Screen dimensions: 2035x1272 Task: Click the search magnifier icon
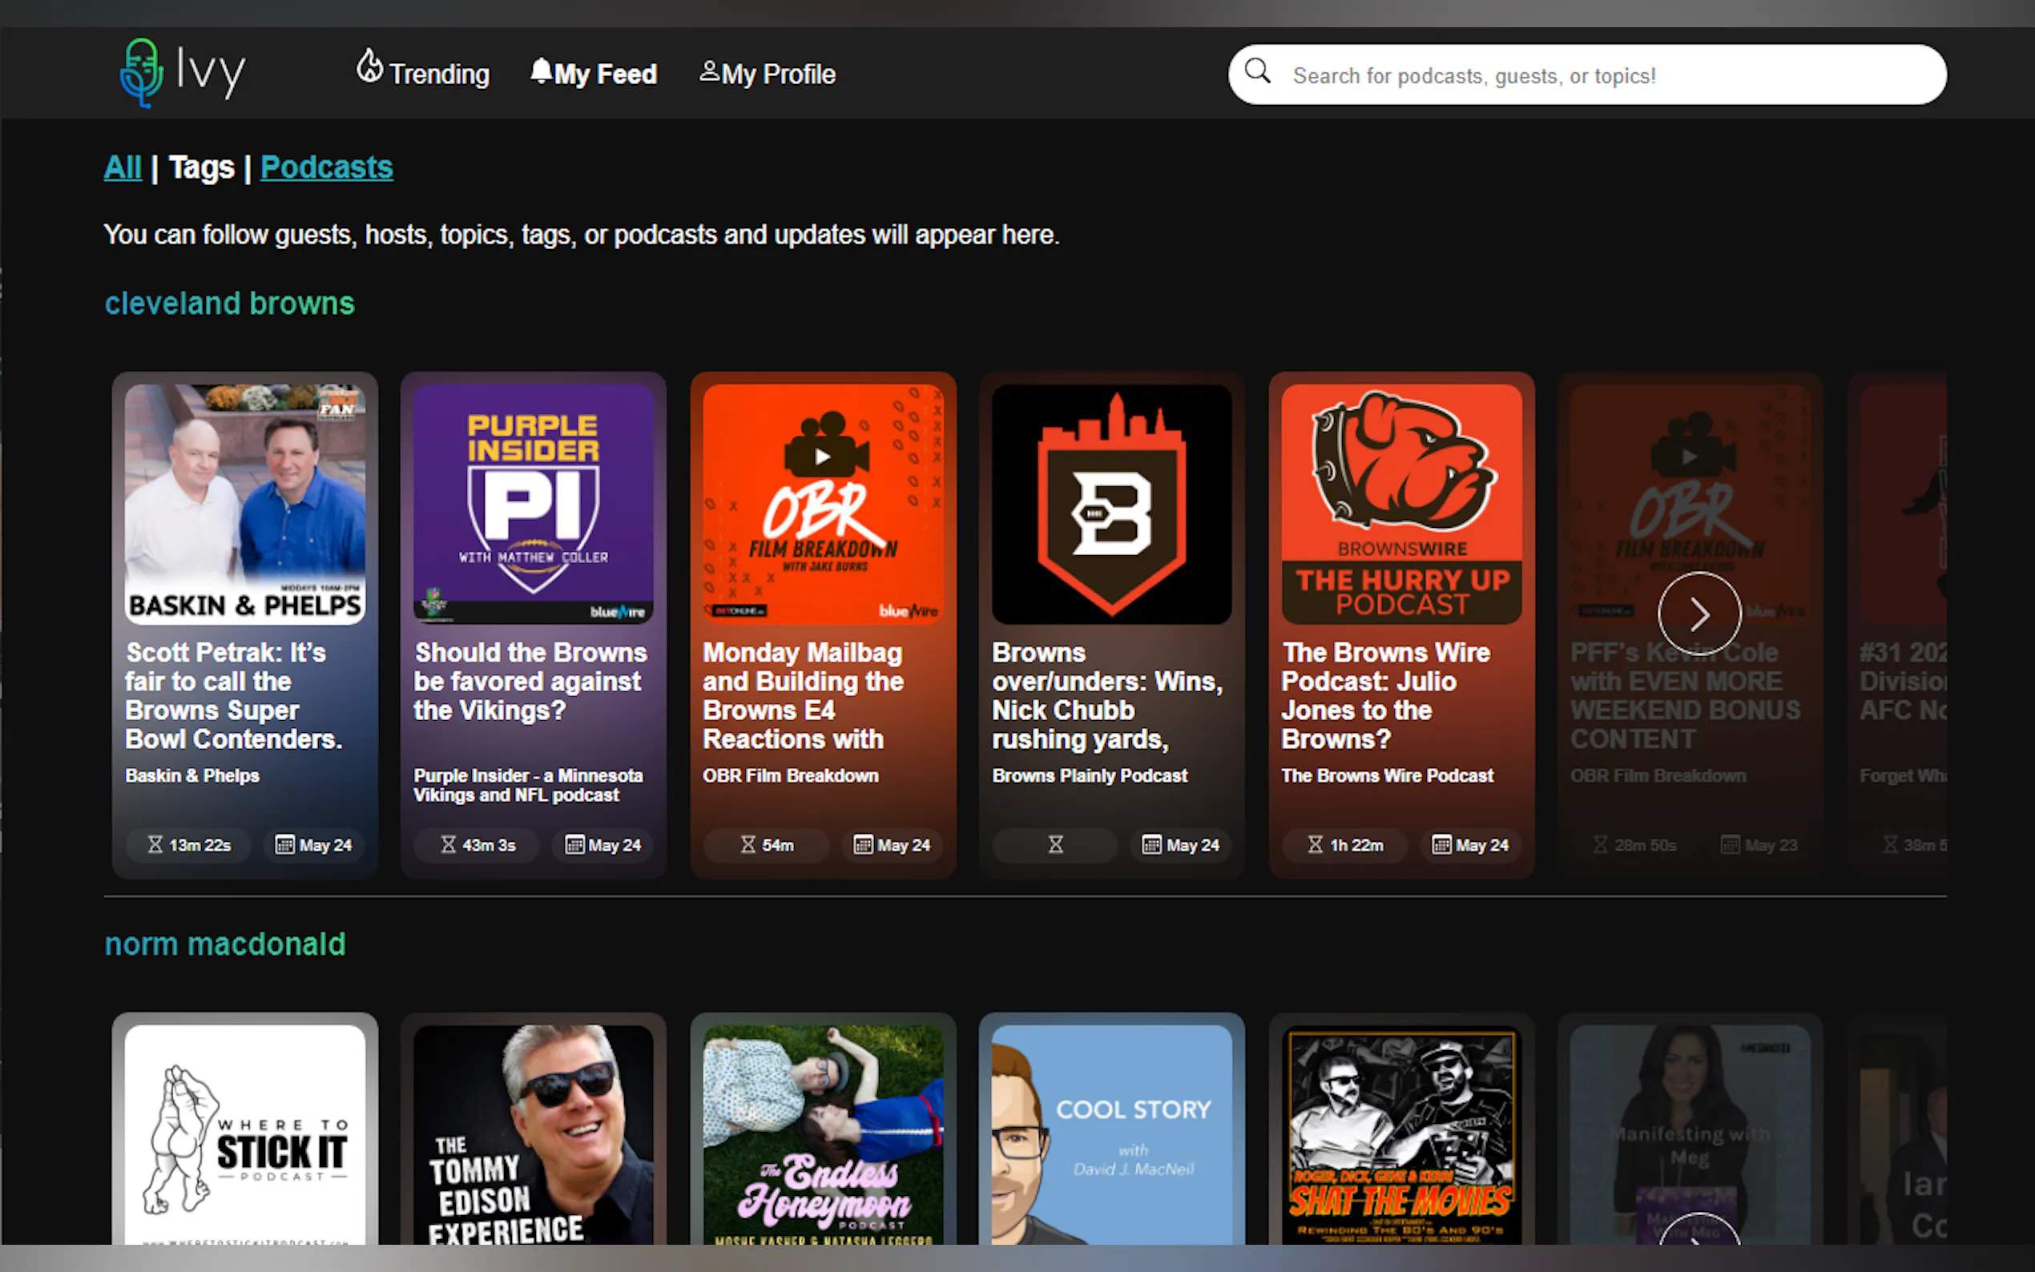click(x=1257, y=71)
